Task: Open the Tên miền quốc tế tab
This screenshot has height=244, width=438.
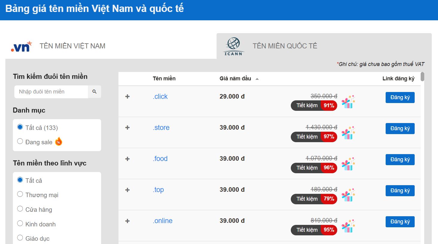Action: 285,46
